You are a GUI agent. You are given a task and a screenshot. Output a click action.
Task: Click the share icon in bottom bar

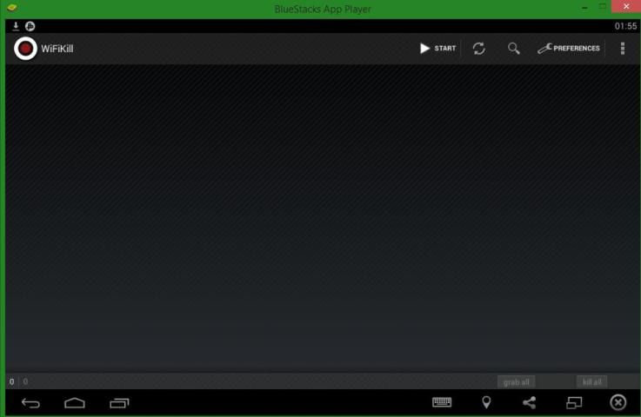[529, 402]
